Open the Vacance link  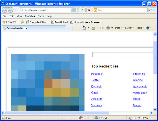tap(97, 105)
